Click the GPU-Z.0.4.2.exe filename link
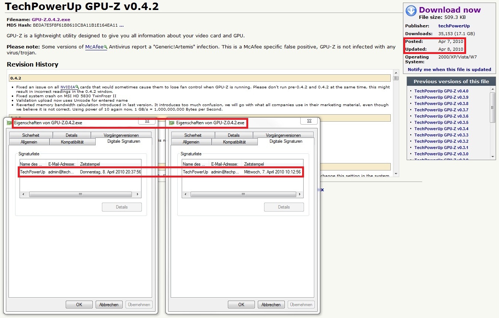The image size is (499, 318). [x=51, y=20]
